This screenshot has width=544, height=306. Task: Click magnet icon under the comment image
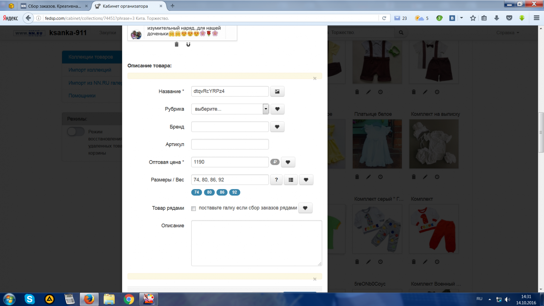pyautogui.click(x=188, y=44)
